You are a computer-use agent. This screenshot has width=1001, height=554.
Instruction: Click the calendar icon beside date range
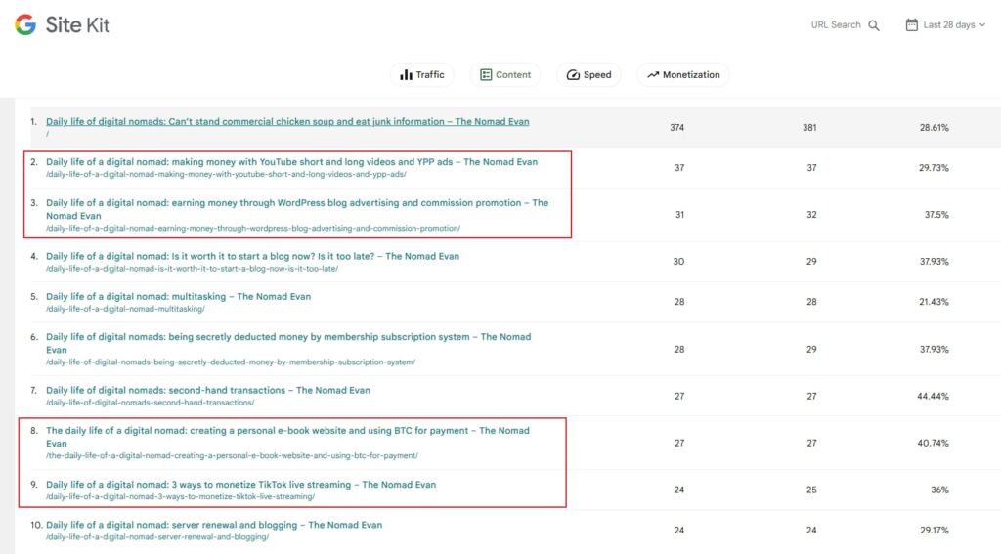[911, 24]
